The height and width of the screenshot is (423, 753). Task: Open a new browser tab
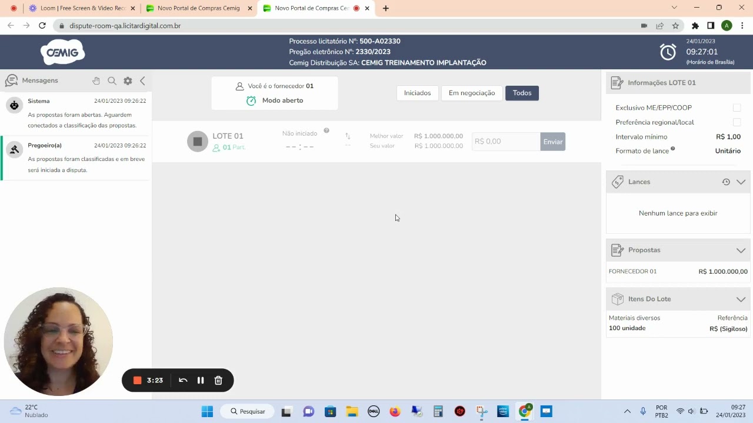(x=386, y=8)
